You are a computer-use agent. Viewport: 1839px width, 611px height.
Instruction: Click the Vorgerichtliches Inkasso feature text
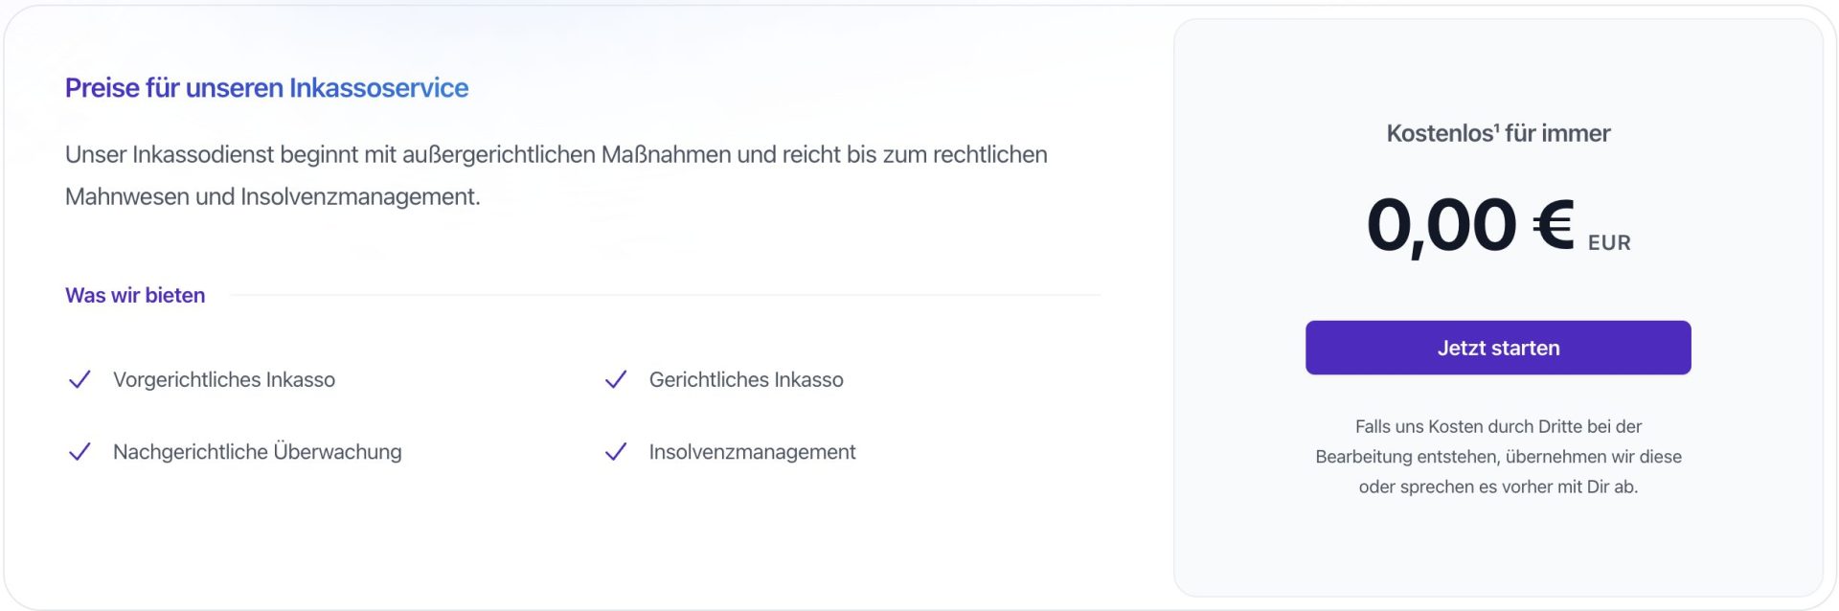pyautogui.click(x=224, y=380)
